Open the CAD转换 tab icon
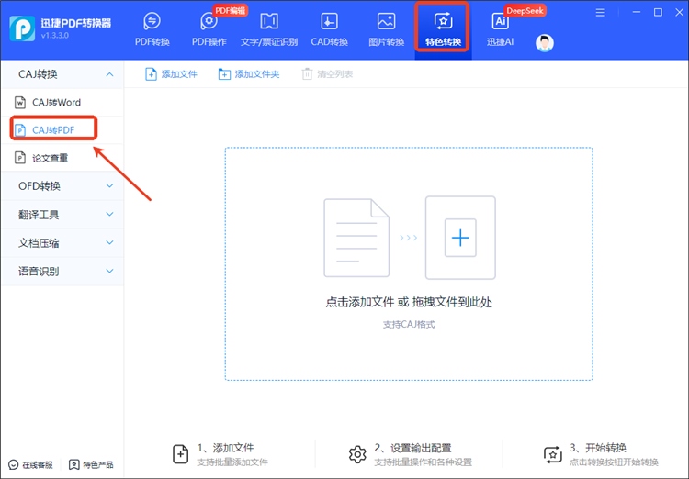The width and height of the screenshot is (689, 479). [329, 21]
